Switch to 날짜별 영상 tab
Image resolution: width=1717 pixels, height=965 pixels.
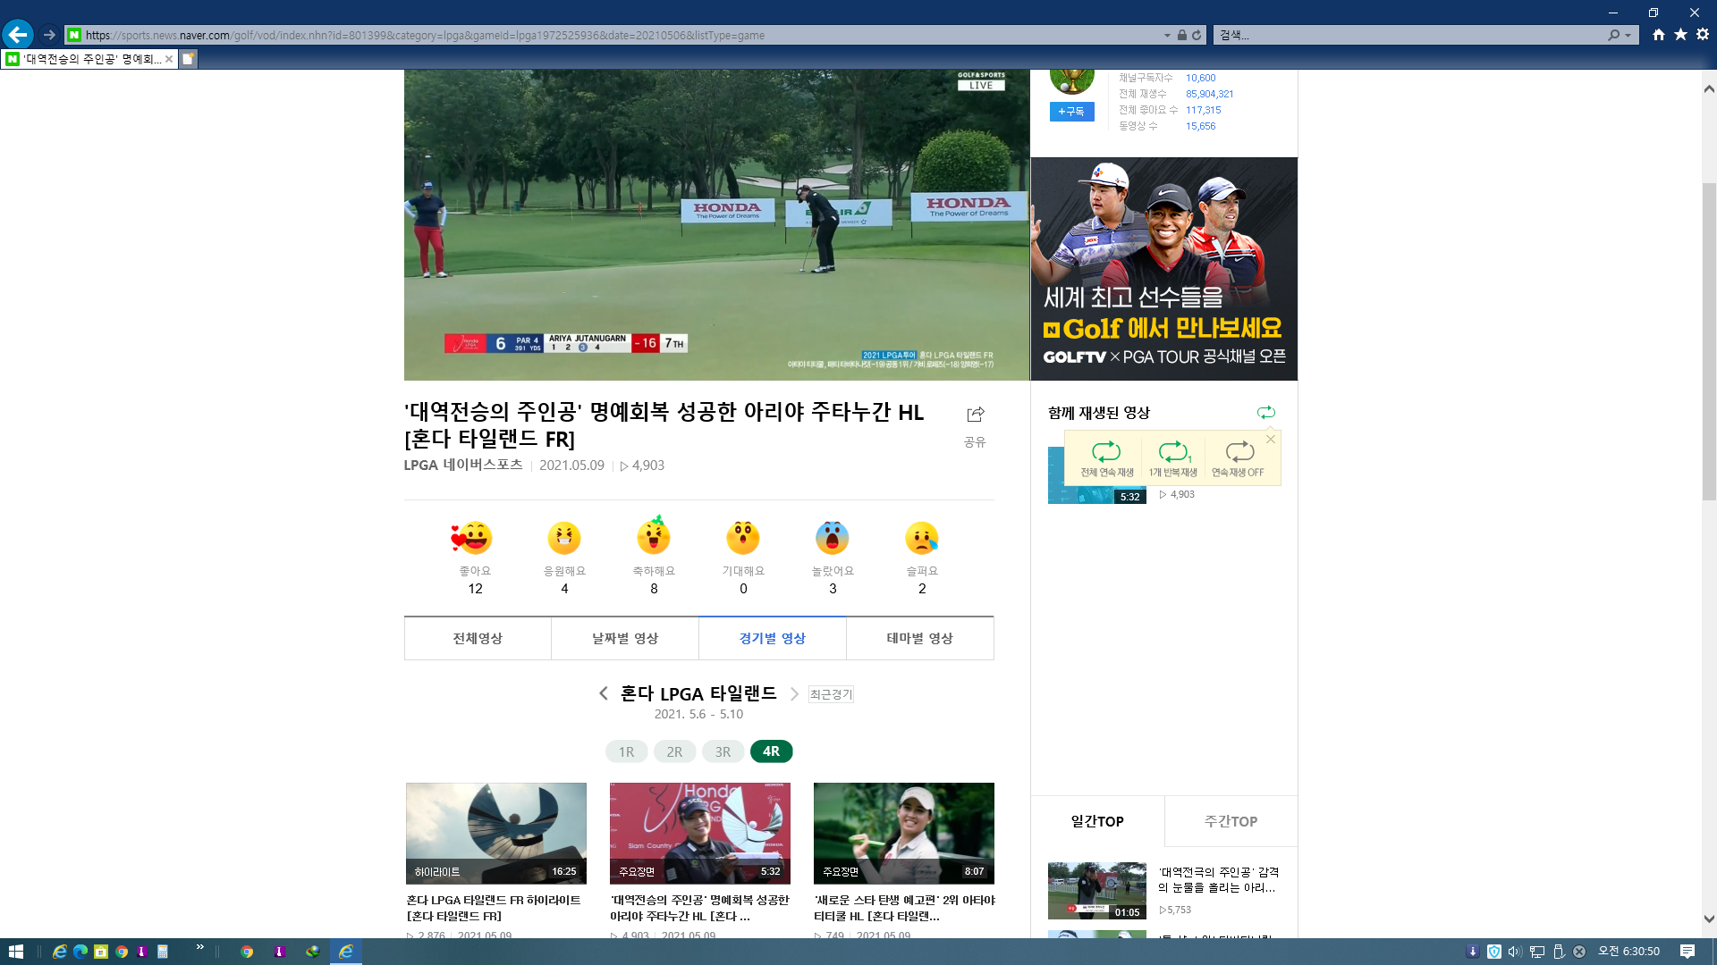(x=625, y=638)
